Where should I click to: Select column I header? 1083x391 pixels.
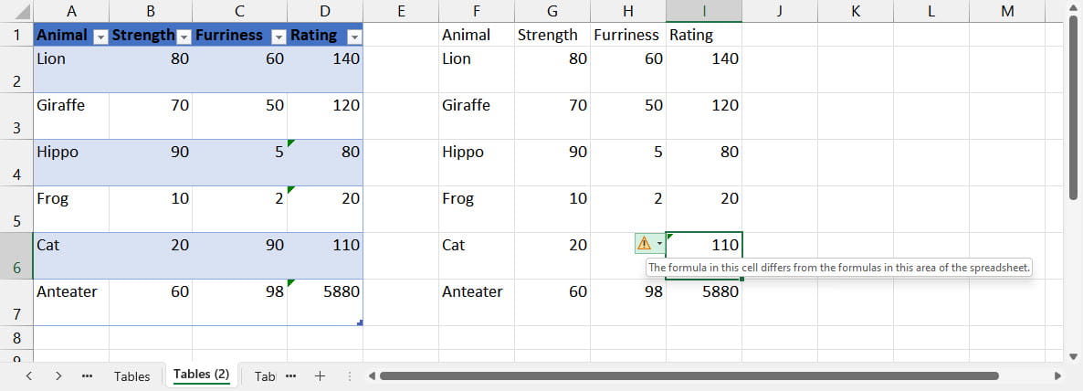coord(703,11)
